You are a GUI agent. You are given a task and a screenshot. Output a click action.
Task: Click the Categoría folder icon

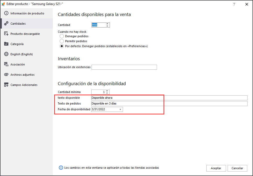pyautogui.click(x=6, y=44)
